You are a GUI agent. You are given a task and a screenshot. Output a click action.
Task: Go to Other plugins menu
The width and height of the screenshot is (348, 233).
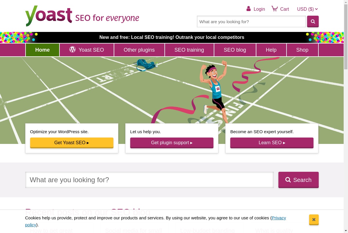(x=139, y=50)
